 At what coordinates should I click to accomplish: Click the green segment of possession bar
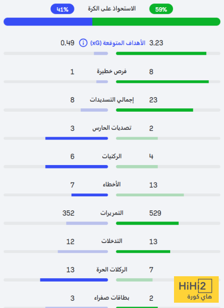pos(156,22)
